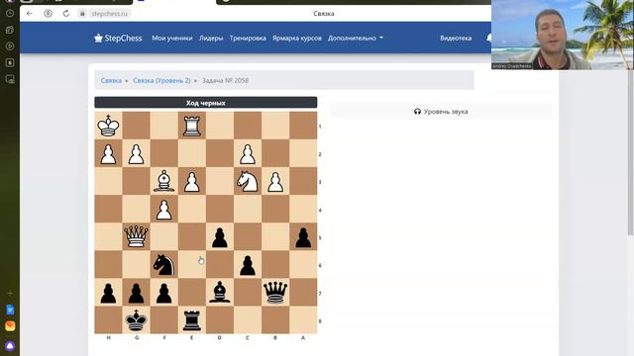Image resolution: width=634 pixels, height=356 pixels.
Task: Select the white pawn on h2
Action: 108,153
